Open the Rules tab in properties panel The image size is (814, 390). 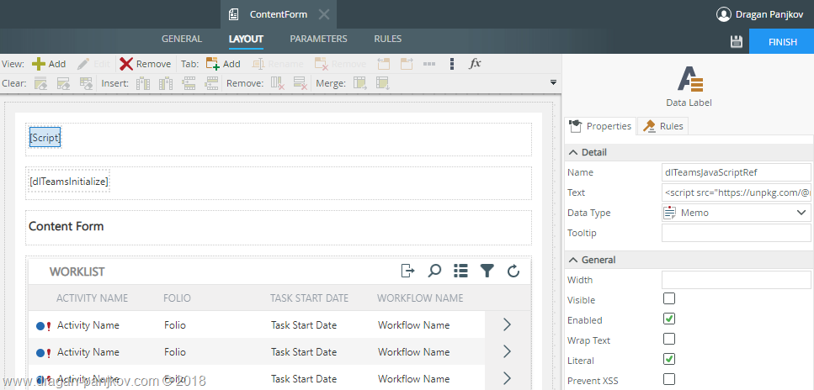pos(663,126)
